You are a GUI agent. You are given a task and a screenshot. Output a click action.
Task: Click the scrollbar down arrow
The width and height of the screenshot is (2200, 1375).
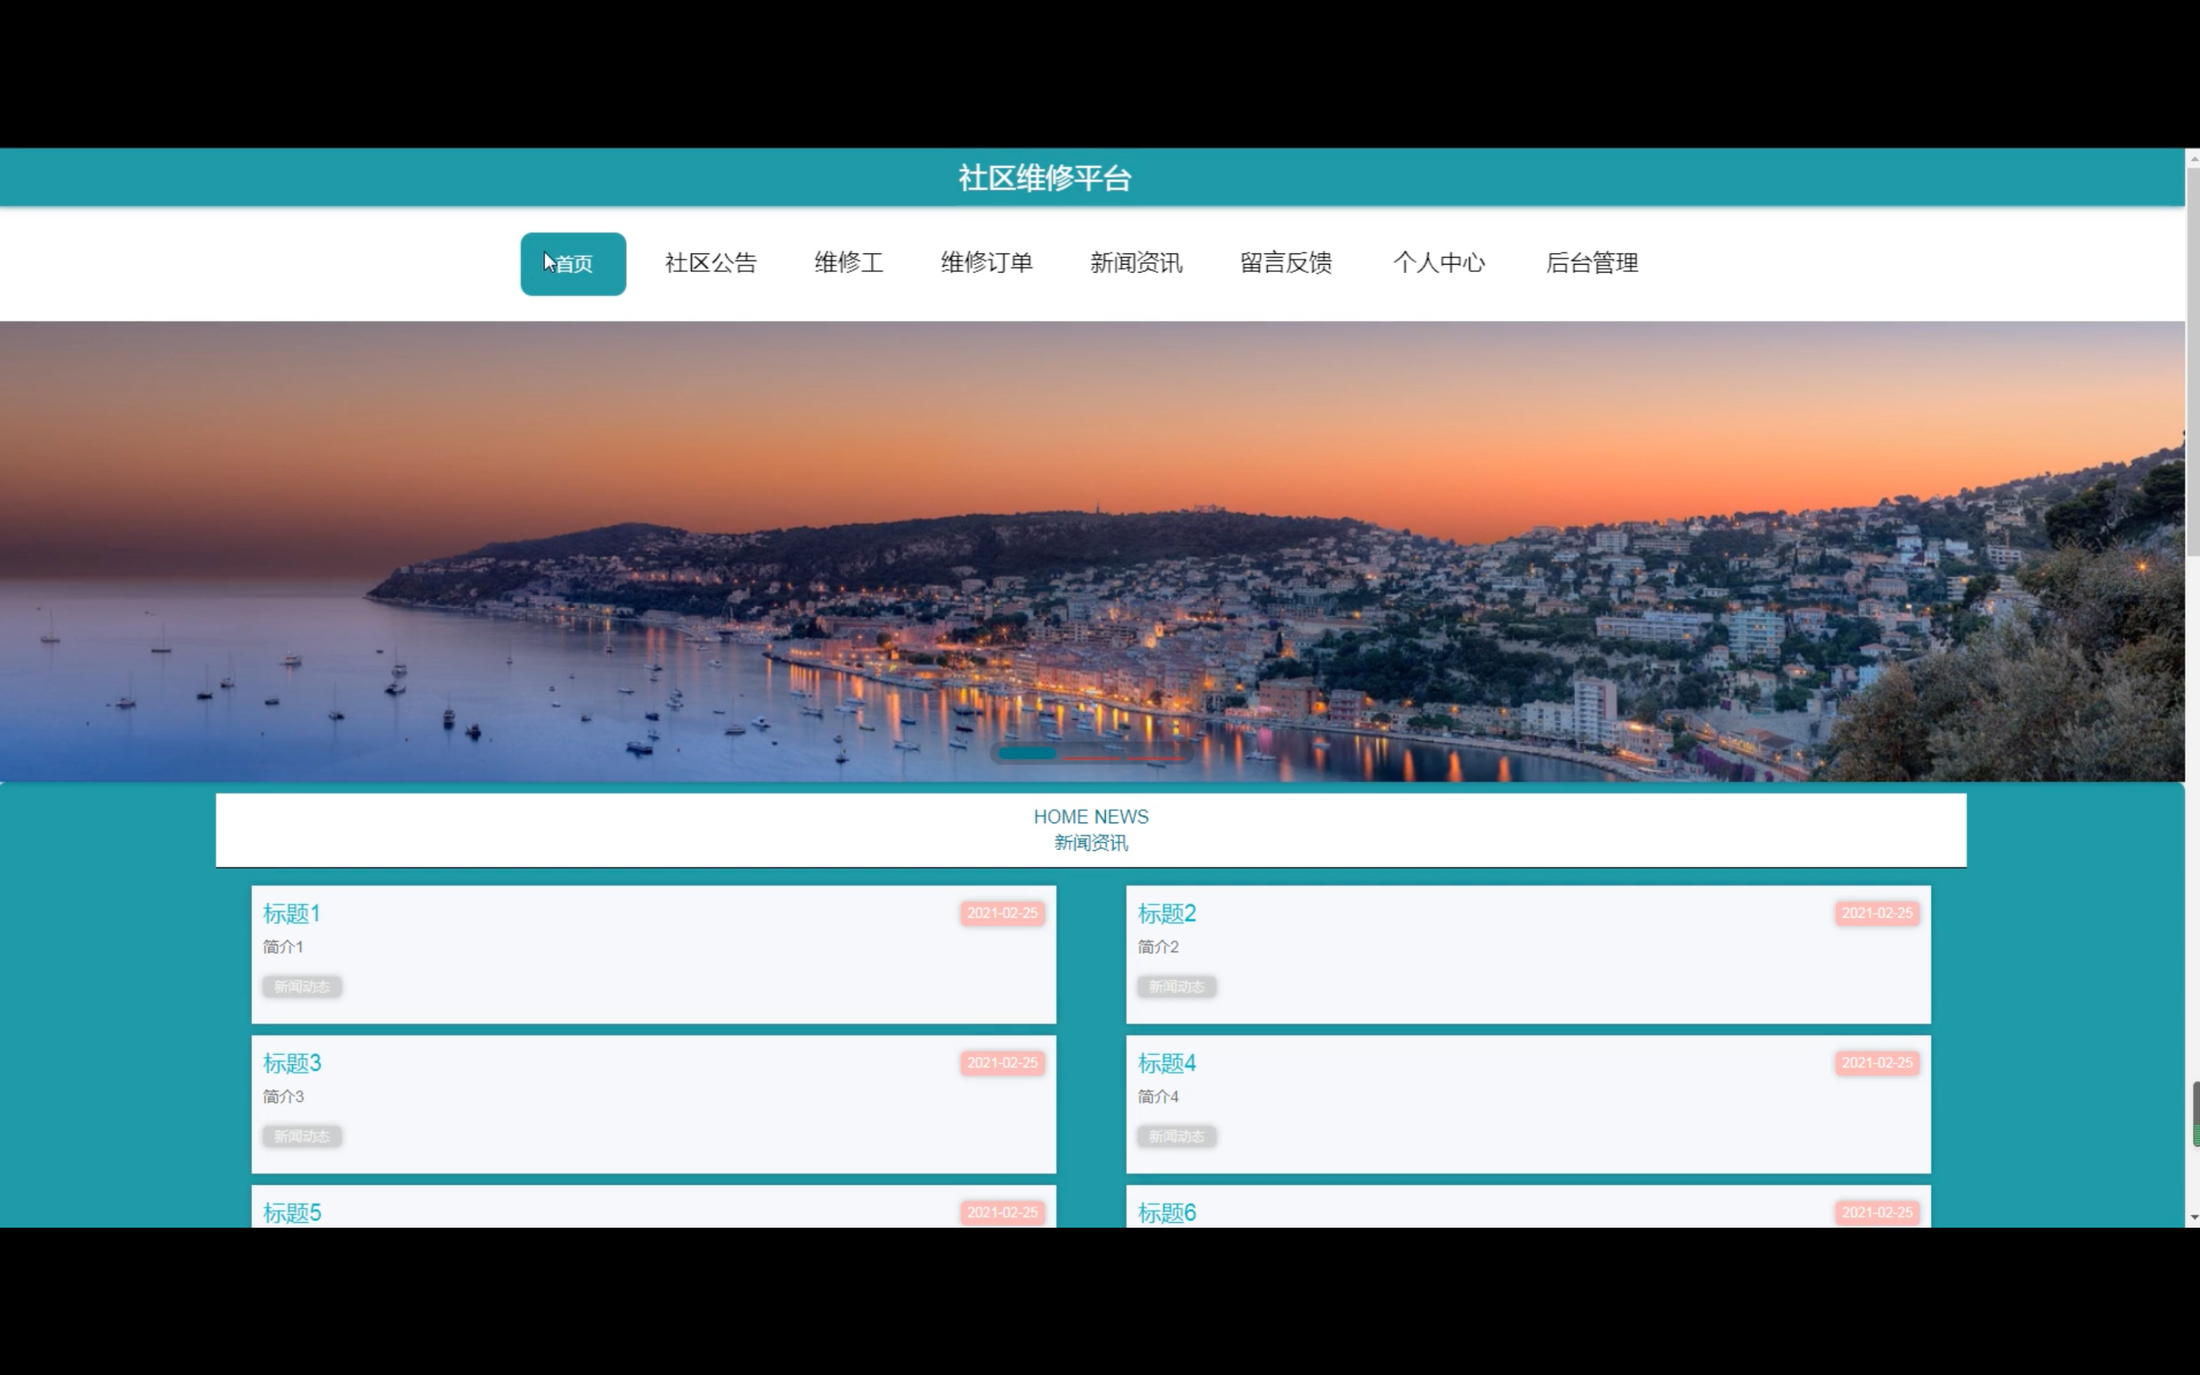[2193, 1217]
